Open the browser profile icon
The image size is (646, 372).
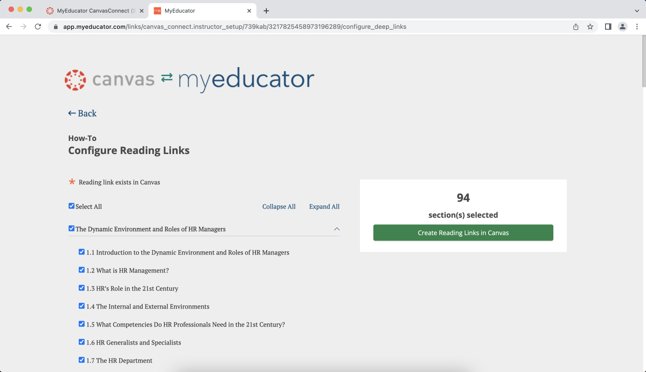coord(623,27)
